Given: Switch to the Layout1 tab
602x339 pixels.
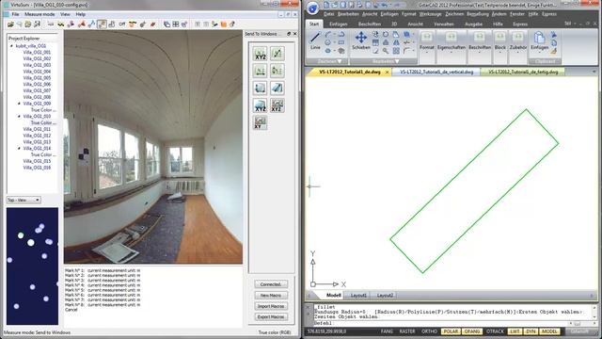Looking at the screenshot, I should (358, 295).
